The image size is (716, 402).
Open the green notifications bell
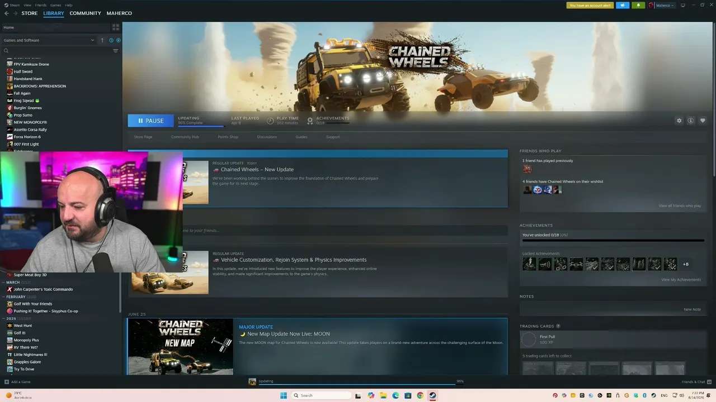click(x=638, y=5)
